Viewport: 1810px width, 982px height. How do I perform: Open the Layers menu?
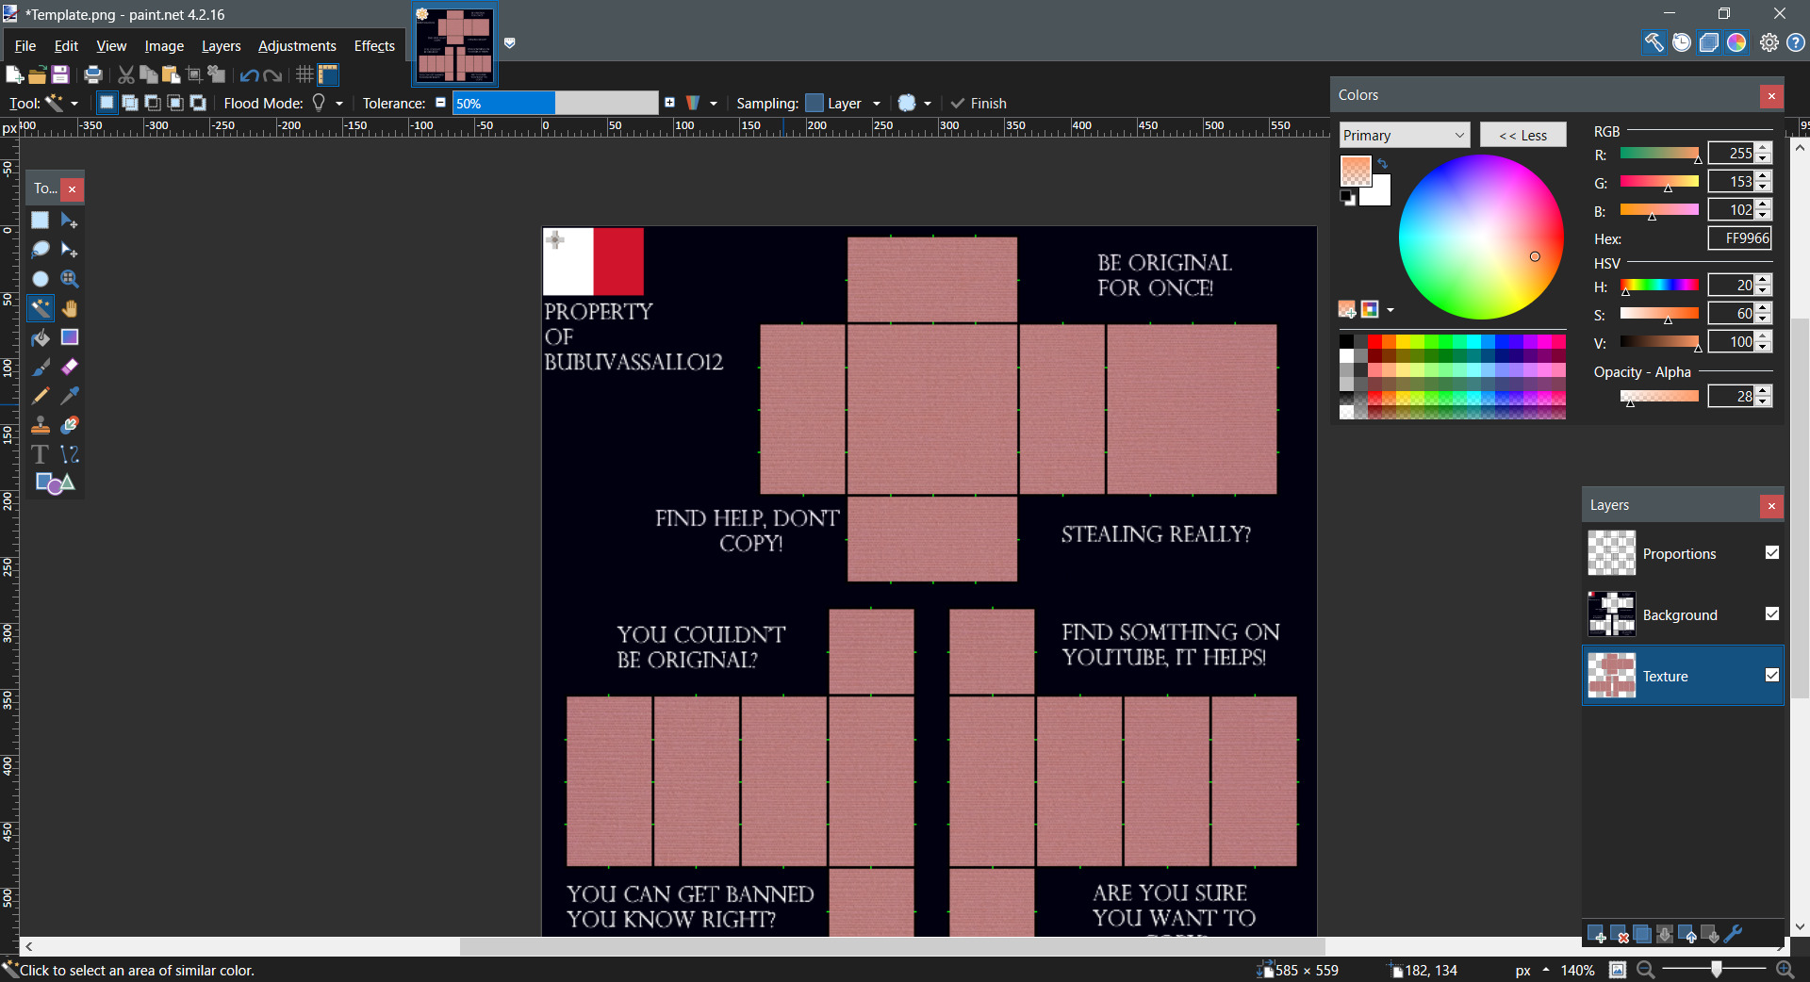(x=222, y=45)
